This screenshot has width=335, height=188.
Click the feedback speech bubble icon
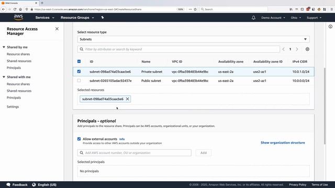pyautogui.click(x=8, y=184)
